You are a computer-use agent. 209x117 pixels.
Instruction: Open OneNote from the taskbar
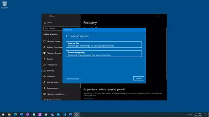[27, 114]
